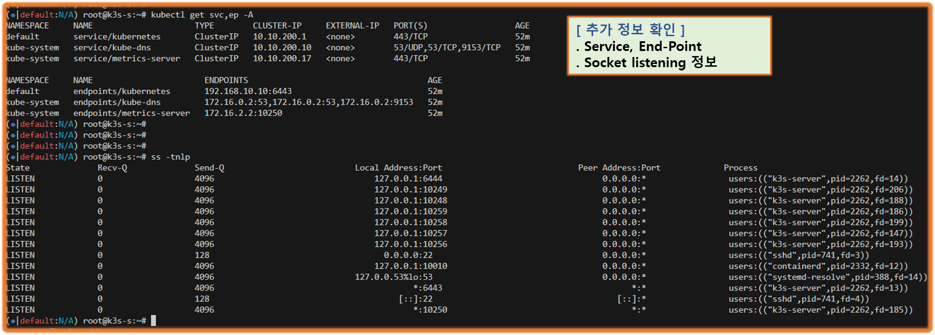Click local address *:10250
The width and height of the screenshot is (935, 335).
430,310
